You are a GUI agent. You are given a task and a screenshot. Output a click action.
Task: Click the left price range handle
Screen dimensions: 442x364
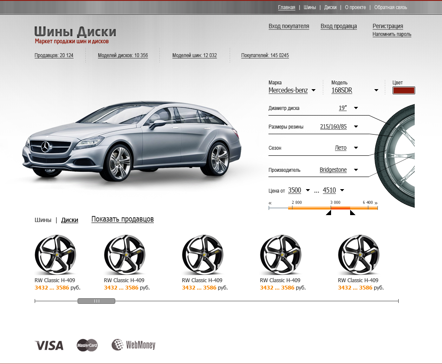328,213
